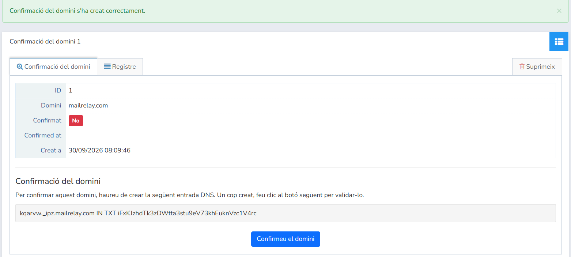The width and height of the screenshot is (571, 257).
Task: Click the Confirmeu el domini button
Action: click(285, 239)
